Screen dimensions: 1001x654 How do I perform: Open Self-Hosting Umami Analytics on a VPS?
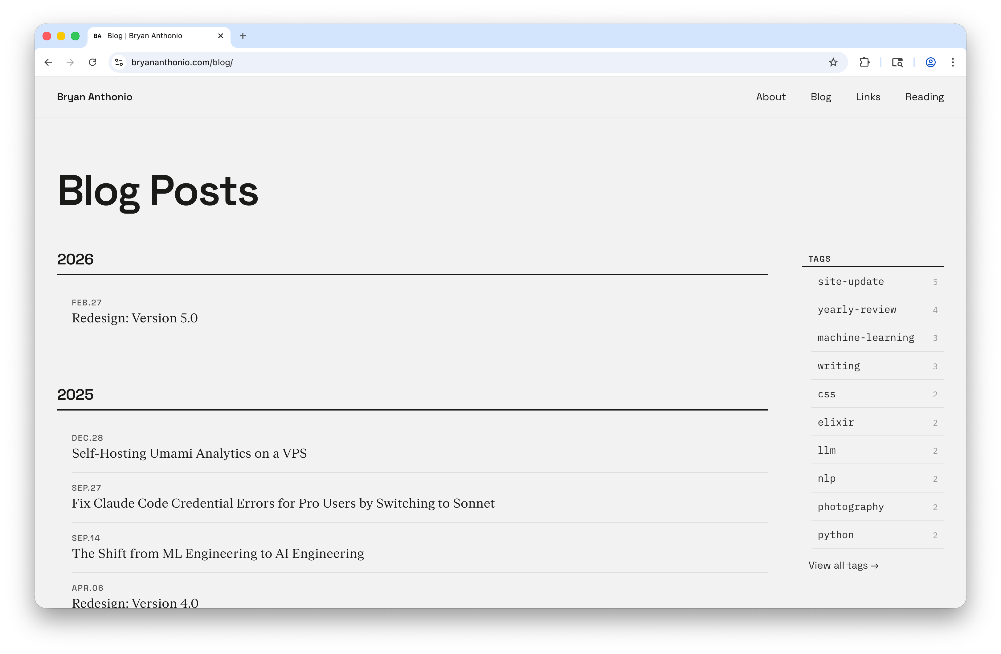click(x=189, y=453)
